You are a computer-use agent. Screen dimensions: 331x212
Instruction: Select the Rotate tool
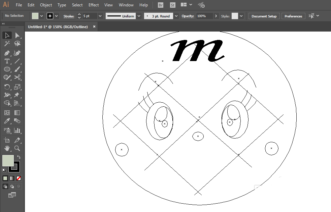(x=7, y=87)
